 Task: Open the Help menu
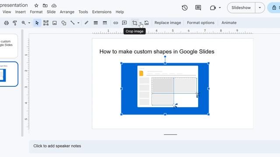[119, 12]
